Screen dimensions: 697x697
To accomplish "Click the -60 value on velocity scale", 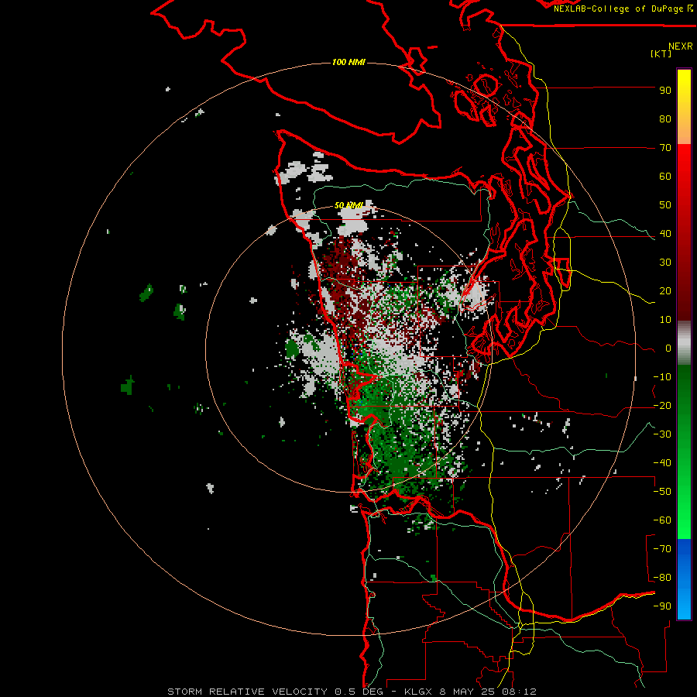I will (x=662, y=520).
